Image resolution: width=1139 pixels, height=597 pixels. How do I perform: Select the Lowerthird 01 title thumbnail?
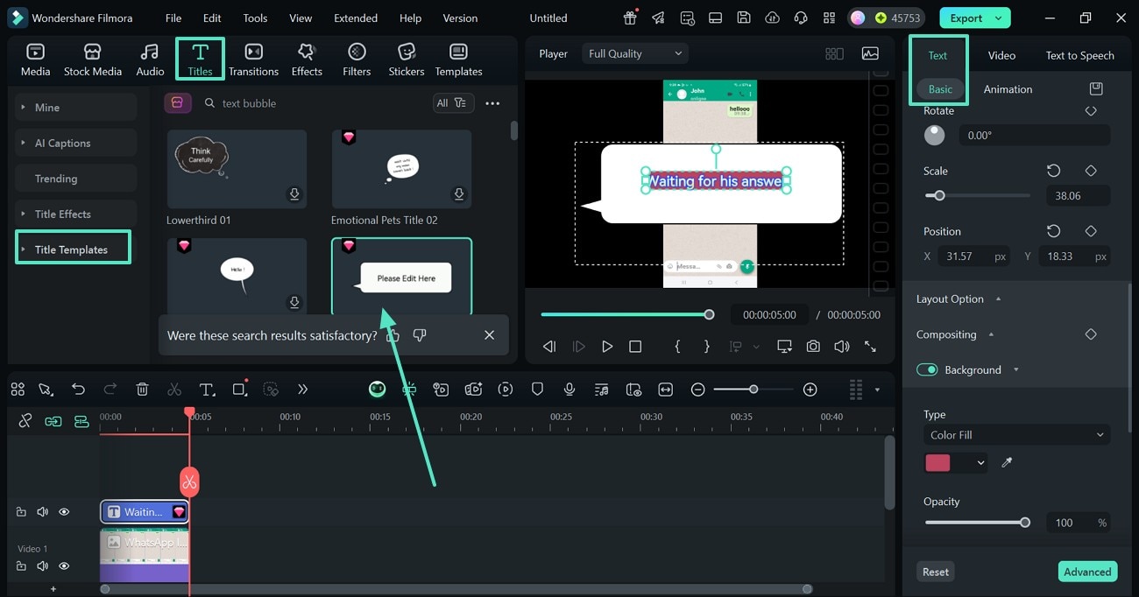(237, 169)
